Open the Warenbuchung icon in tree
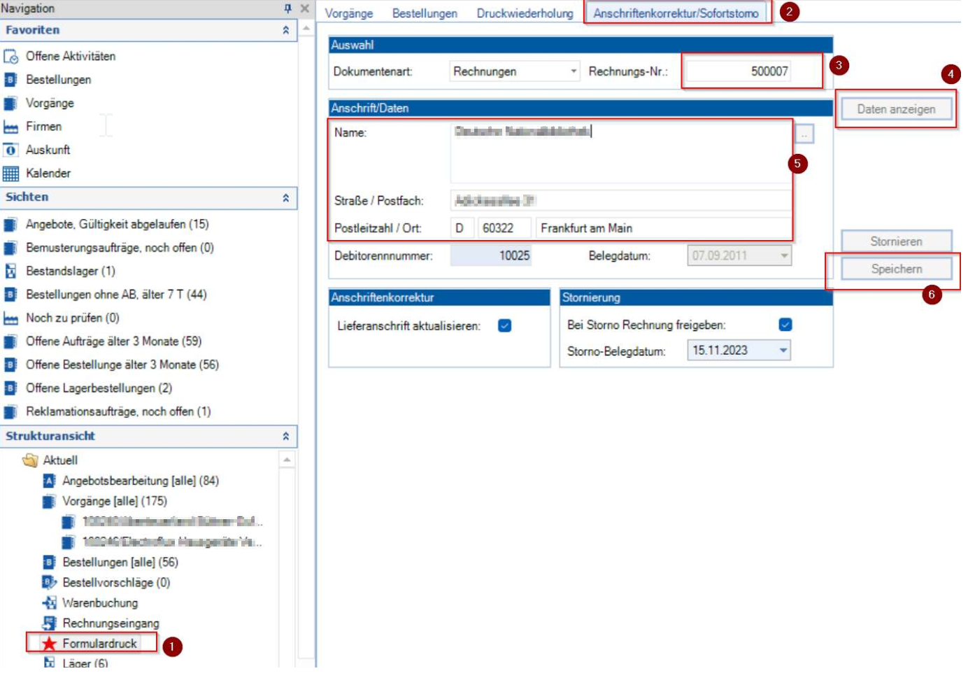This screenshot has height=692, width=975. pyautogui.click(x=49, y=603)
